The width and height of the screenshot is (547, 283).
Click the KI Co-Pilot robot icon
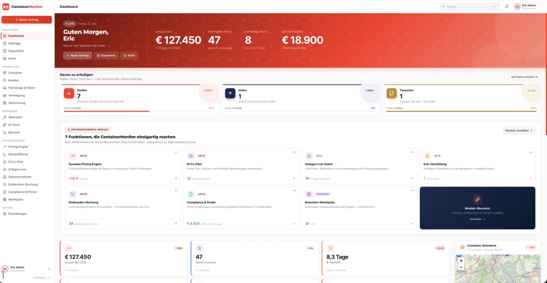[191, 156]
